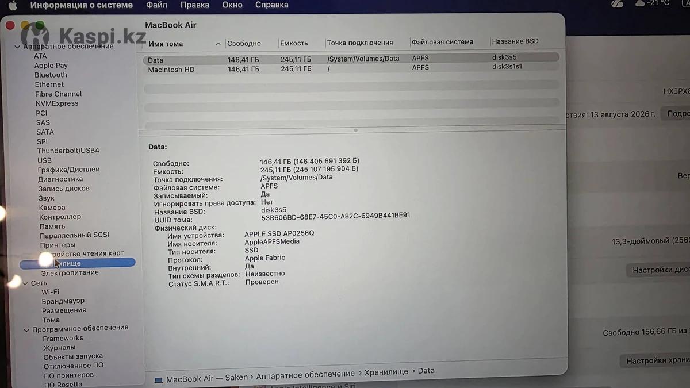This screenshot has height=388, width=690.
Task: Select Bluetooth in the hardware list
Action: click(51, 75)
